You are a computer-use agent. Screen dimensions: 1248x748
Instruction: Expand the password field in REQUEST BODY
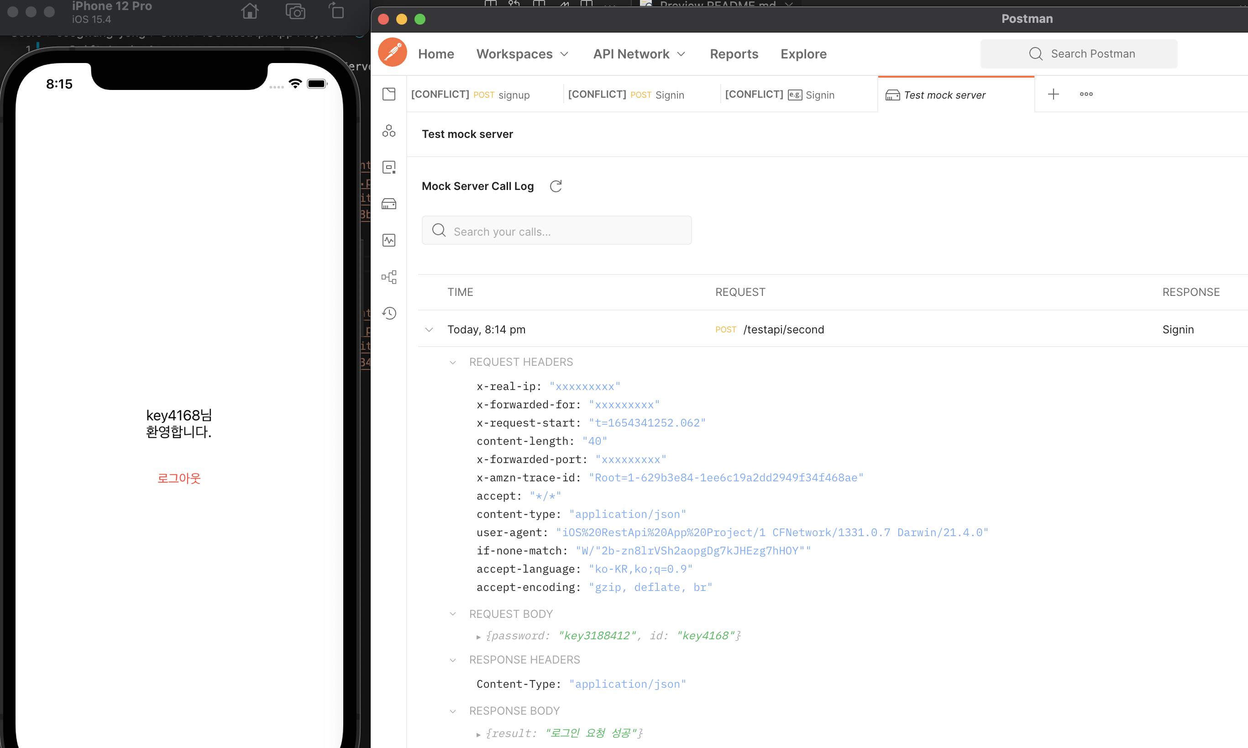pyautogui.click(x=478, y=636)
